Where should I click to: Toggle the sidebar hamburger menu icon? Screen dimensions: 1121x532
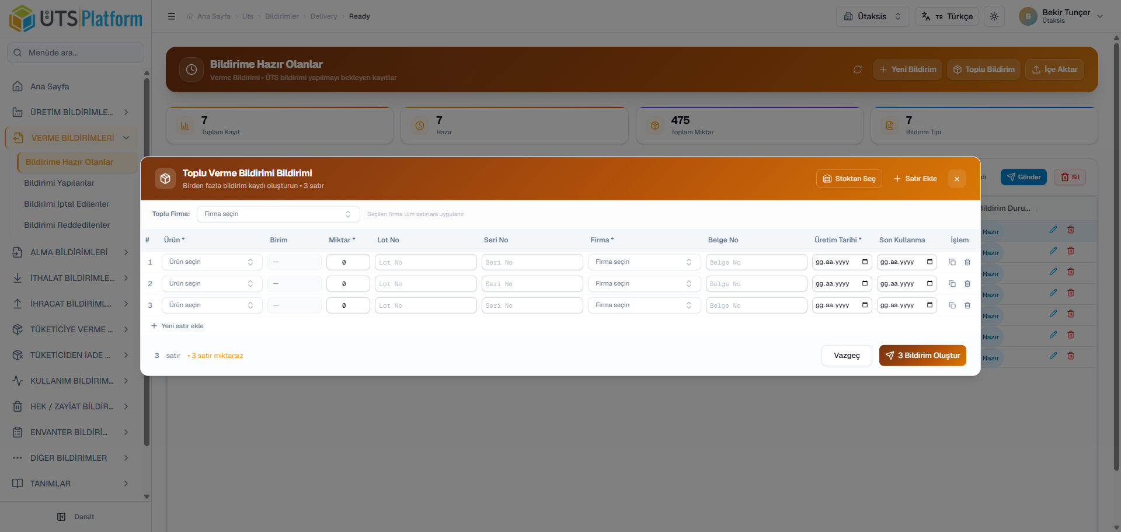tap(172, 16)
